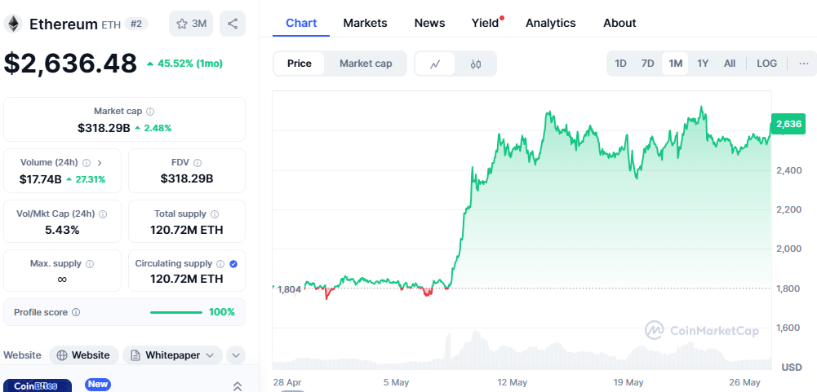817x392 pixels.
Task: Click the 1,804 start price label on chart
Action: tap(289, 289)
